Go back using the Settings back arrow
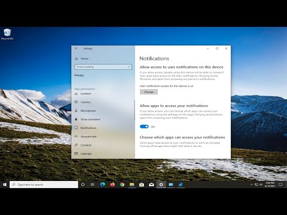 tap(76, 48)
